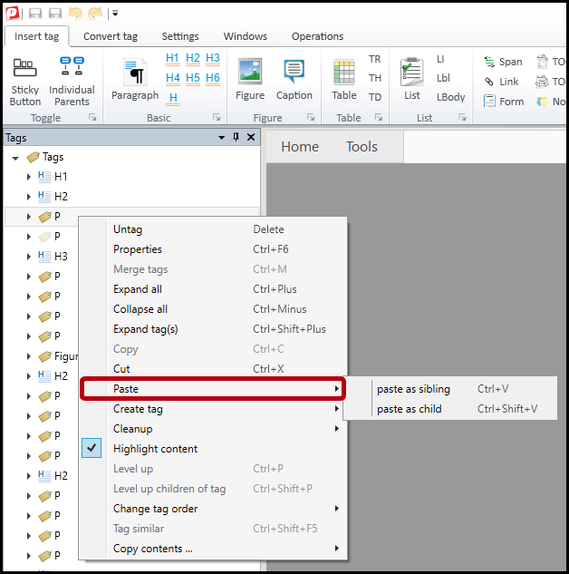569x574 pixels.
Task: Expand the Figure tag node in tree
Action: (28, 356)
